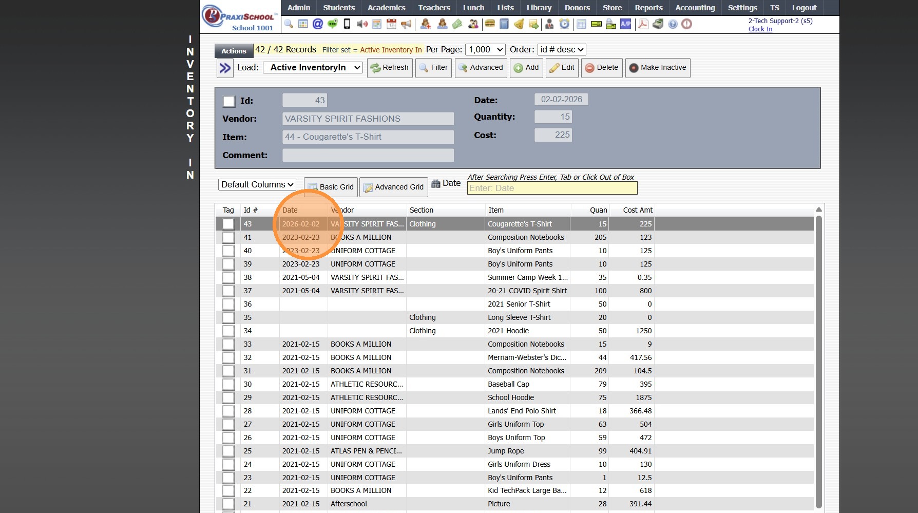918x513 pixels.
Task: Tick the checkbox on row Id 38
Action: (x=228, y=277)
